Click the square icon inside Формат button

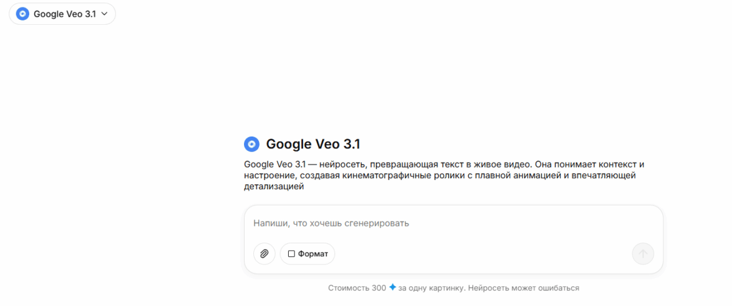(x=291, y=254)
